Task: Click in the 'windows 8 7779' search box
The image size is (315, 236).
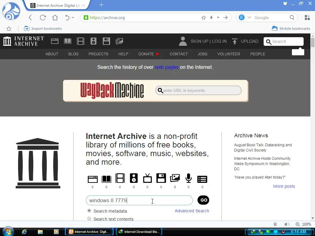Action: (x=139, y=200)
